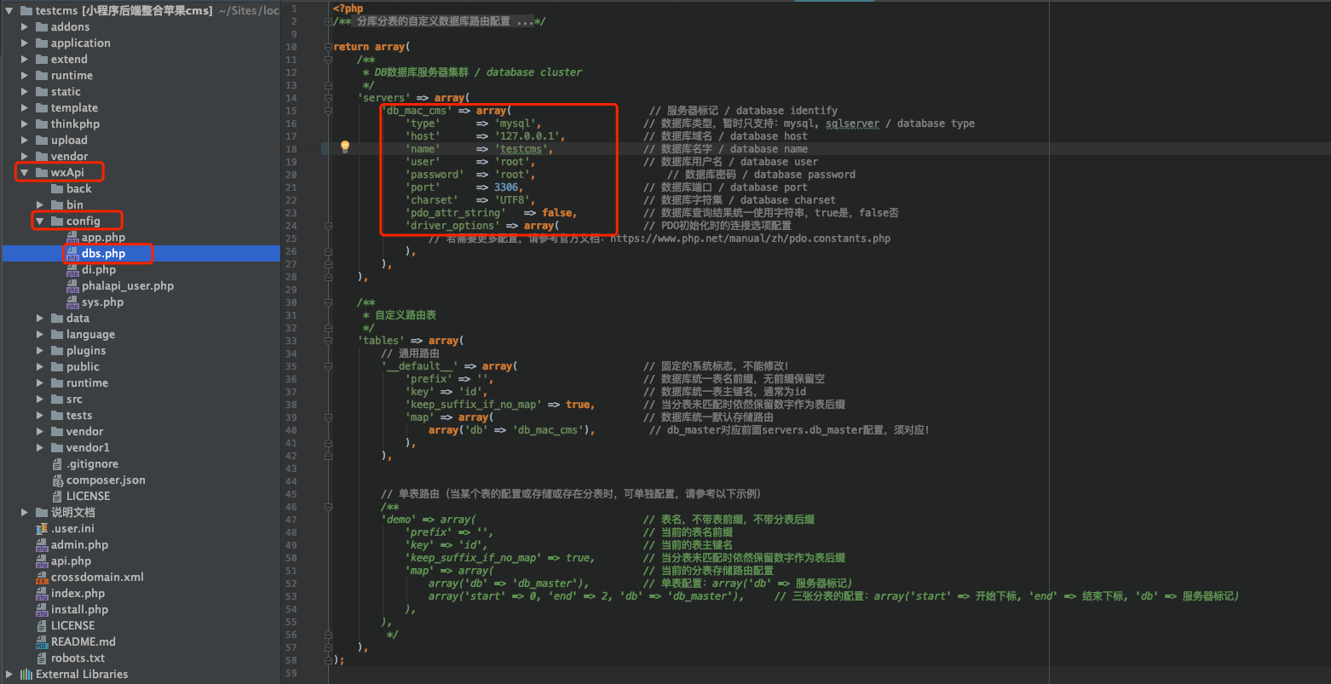Click the 3306 port number
Viewport: 1331px width, 684px height.
(506, 187)
